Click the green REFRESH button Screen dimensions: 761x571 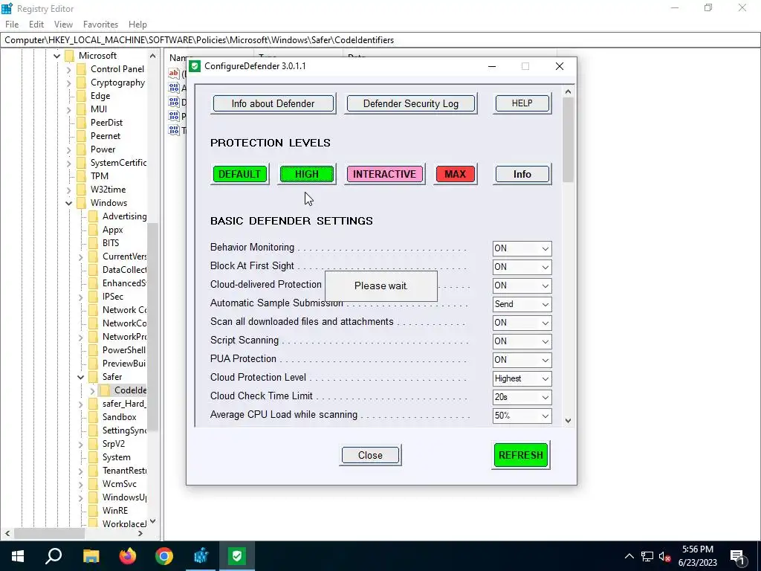pyautogui.click(x=521, y=456)
